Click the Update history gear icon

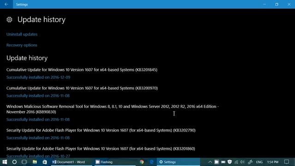pos(9,19)
